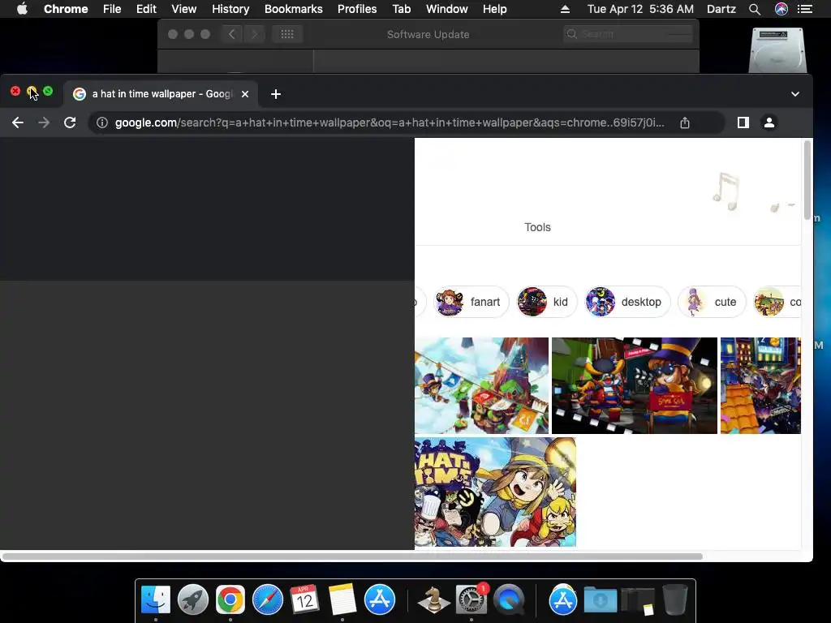Screen dimensions: 831x623
Task: Reload the Google search page
Action: (x=70, y=123)
